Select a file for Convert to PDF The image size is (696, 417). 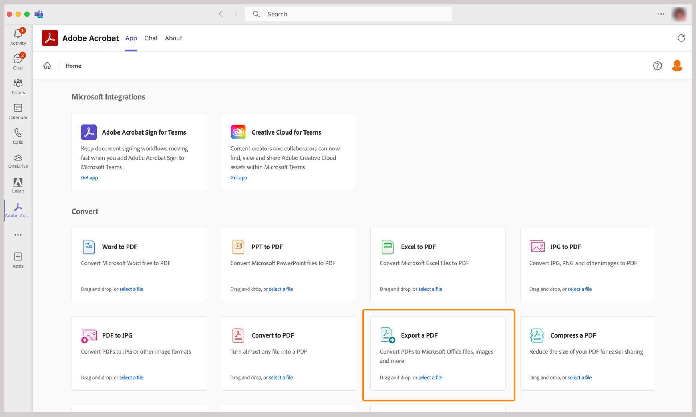click(281, 377)
